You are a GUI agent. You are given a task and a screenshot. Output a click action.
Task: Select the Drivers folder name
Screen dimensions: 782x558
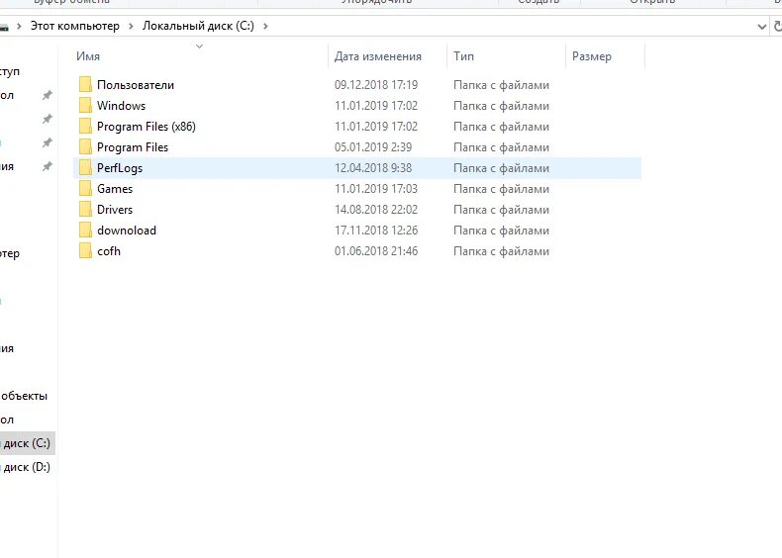point(115,210)
